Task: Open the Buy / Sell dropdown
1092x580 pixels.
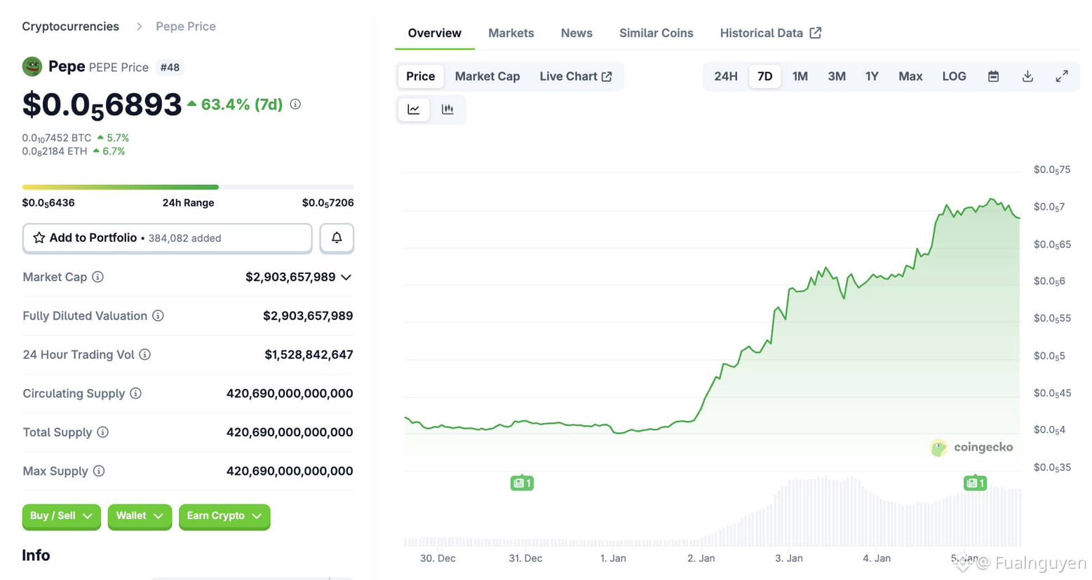Action: tap(61, 516)
